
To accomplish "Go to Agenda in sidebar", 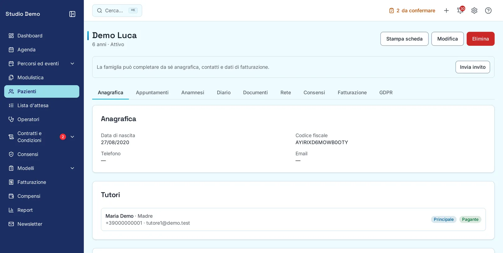I will [x=42, y=50].
